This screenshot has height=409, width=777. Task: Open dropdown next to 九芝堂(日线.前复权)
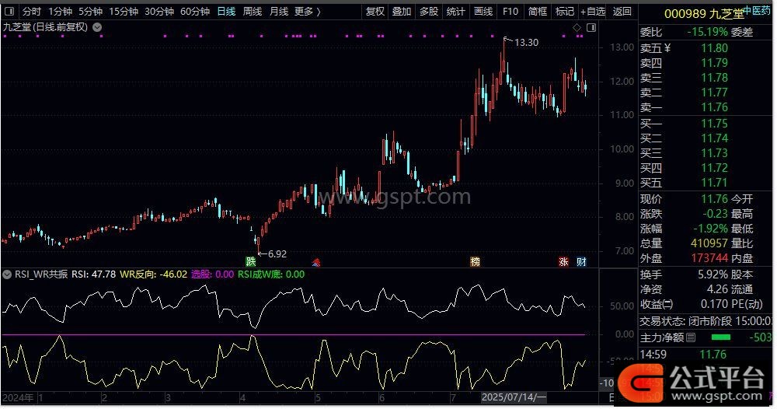coord(98,27)
